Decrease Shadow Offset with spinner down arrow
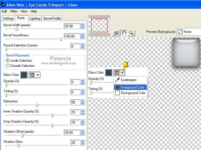201x150 pixels. point(82,134)
